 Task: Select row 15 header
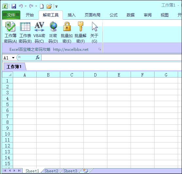[x=8, y=163]
